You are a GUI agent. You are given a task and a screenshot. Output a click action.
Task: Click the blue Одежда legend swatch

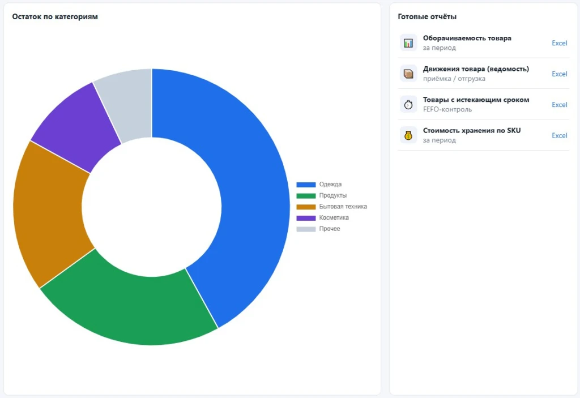[306, 185]
